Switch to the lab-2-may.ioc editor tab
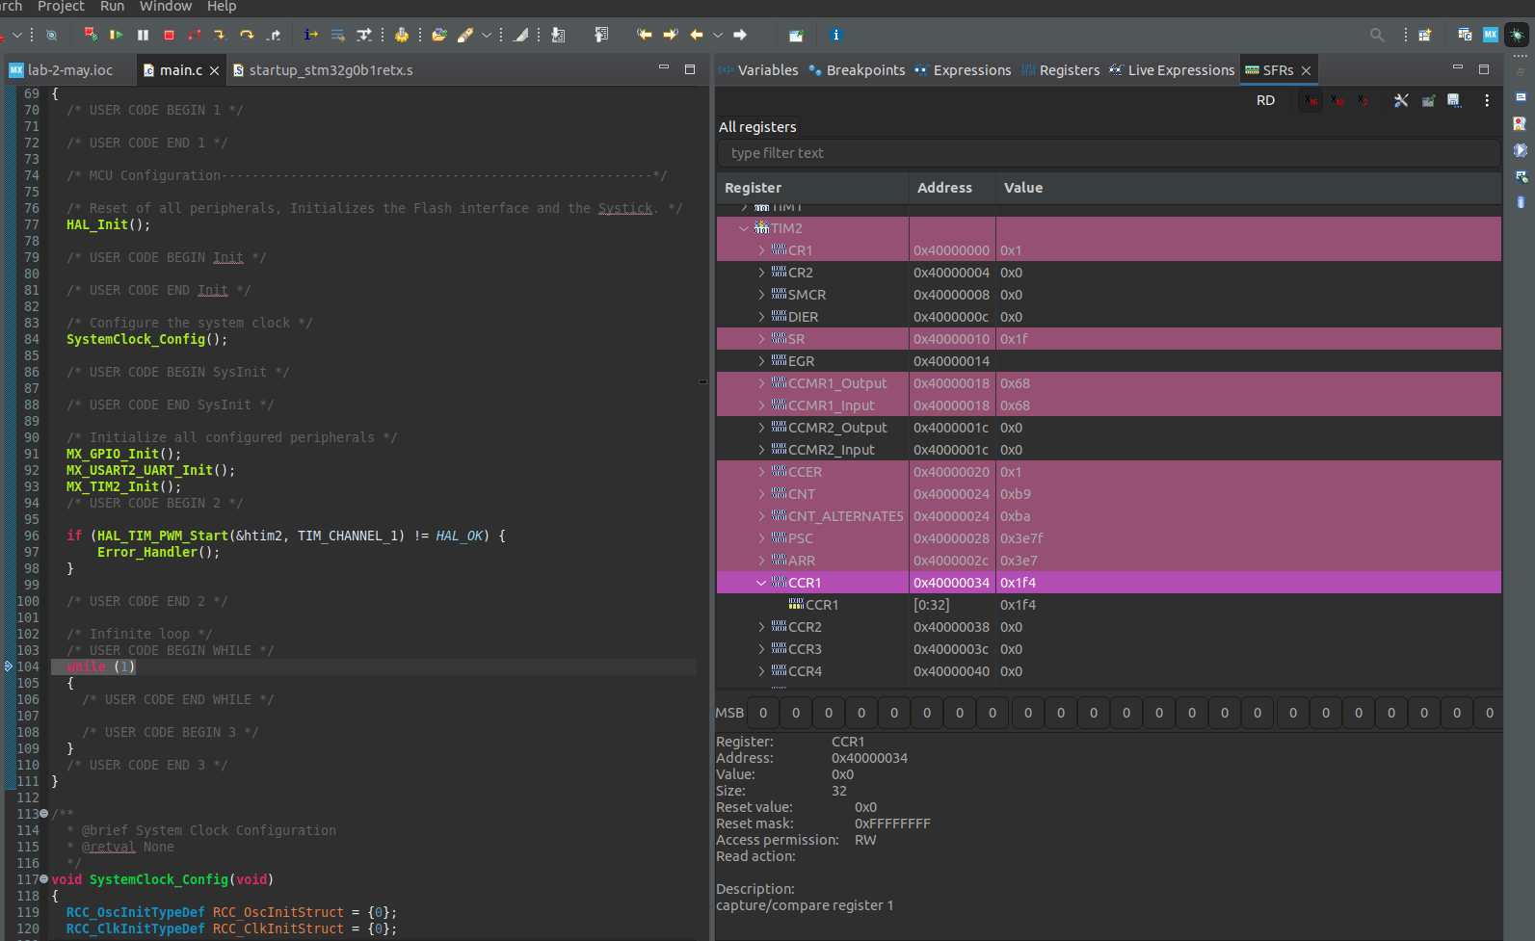 62,70
